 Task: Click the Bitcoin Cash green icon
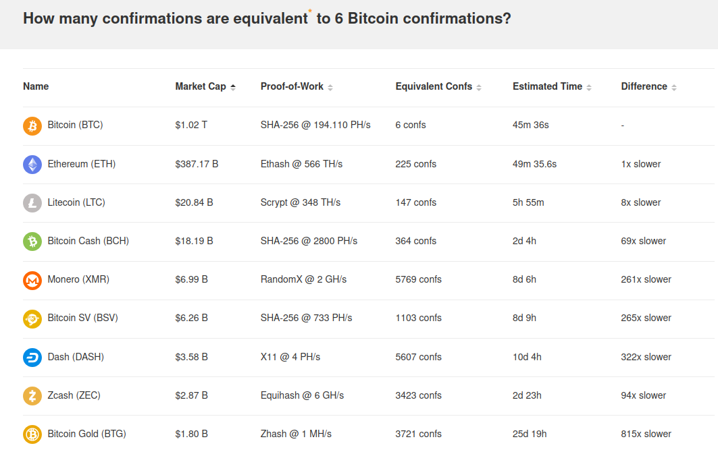(32, 241)
